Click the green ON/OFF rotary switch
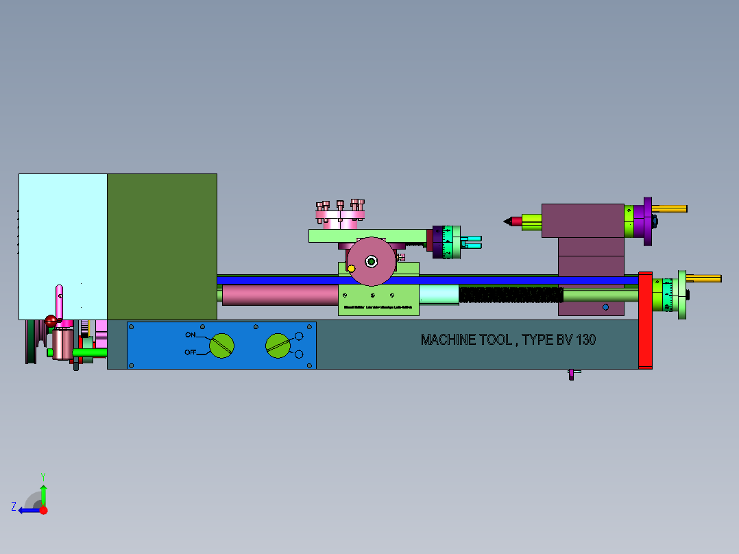739x554 pixels. pos(221,346)
